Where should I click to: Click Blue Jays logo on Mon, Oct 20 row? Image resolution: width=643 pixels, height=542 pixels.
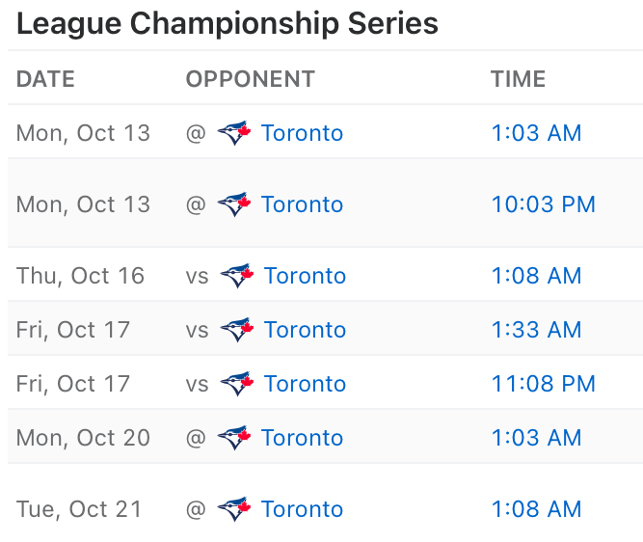pos(233,438)
